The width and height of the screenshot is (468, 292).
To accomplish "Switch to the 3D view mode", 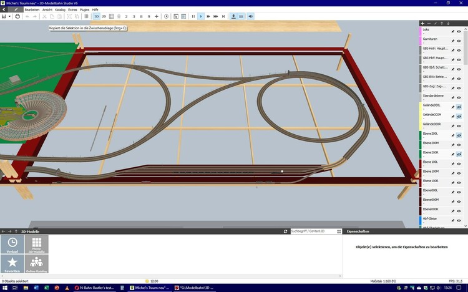I will (x=96, y=16).
